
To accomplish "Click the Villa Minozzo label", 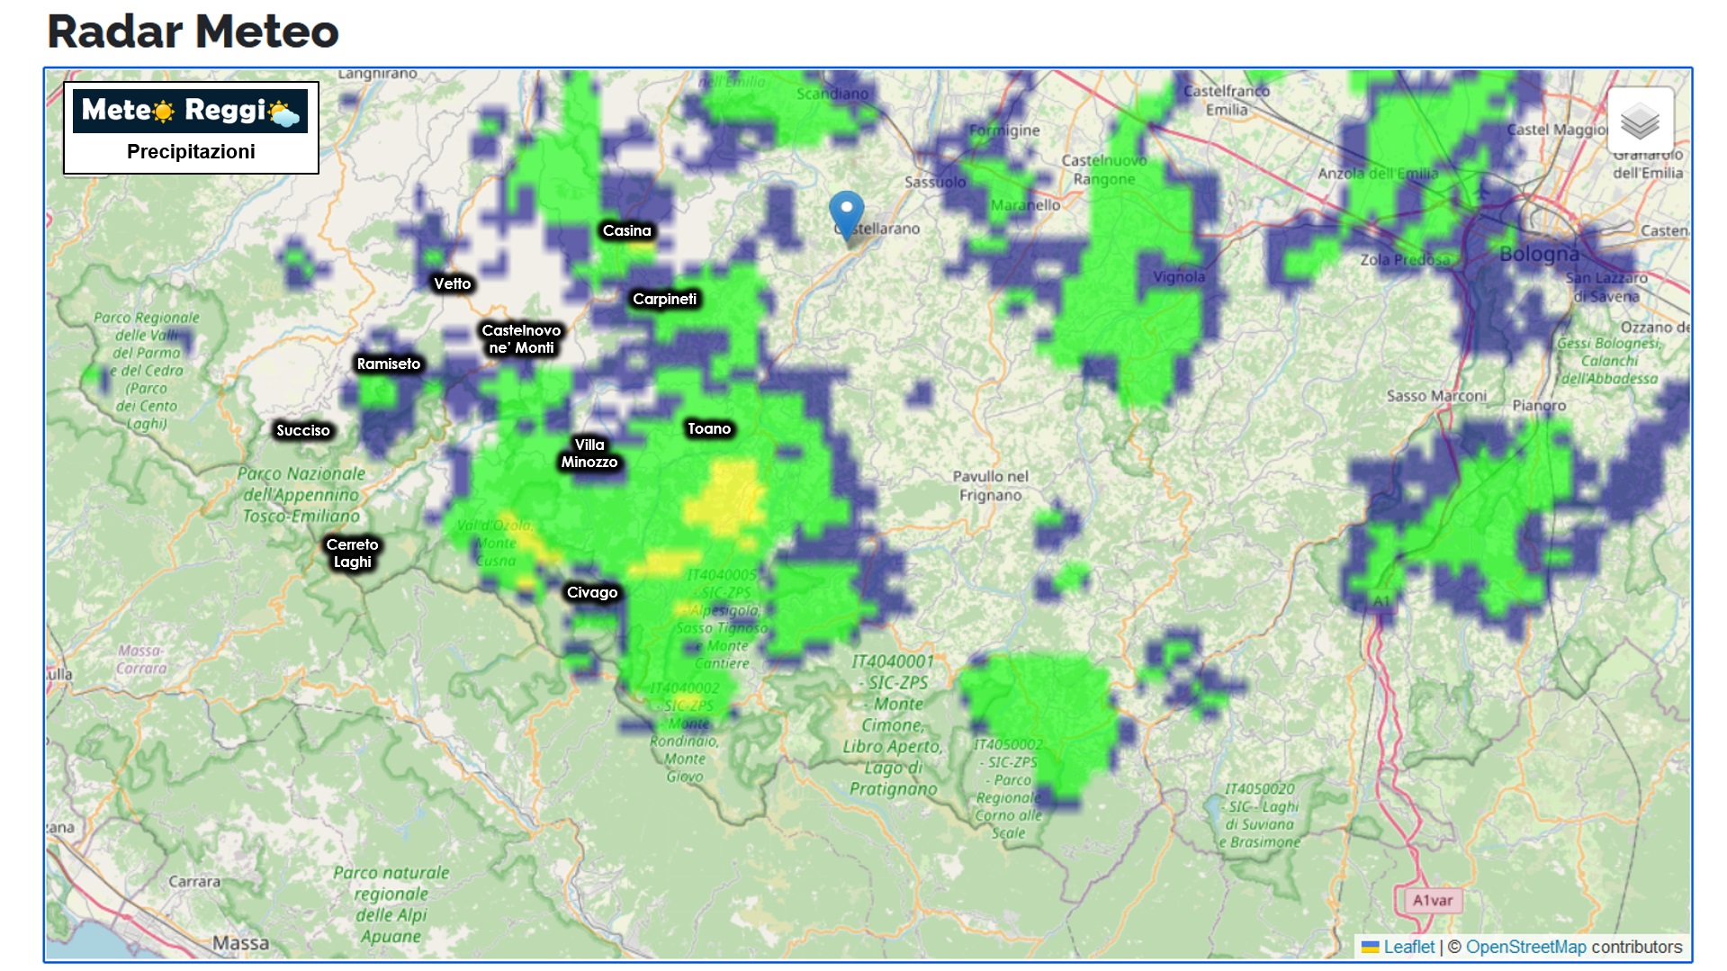I will (x=589, y=454).
